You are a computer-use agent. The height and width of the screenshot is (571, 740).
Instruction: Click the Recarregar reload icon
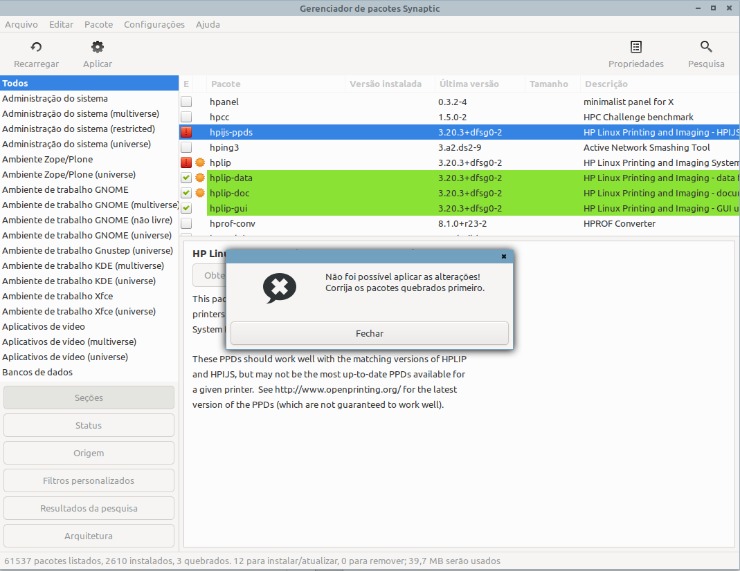click(36, 46)
